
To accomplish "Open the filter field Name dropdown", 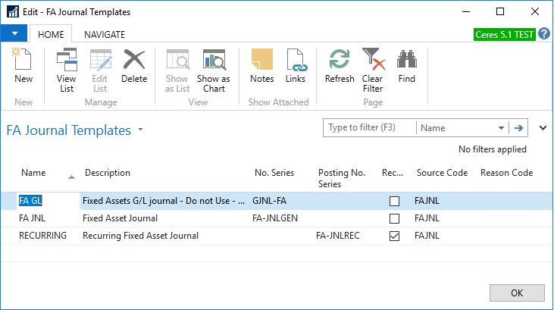I will pyautogui.click(x=501, y=128).
